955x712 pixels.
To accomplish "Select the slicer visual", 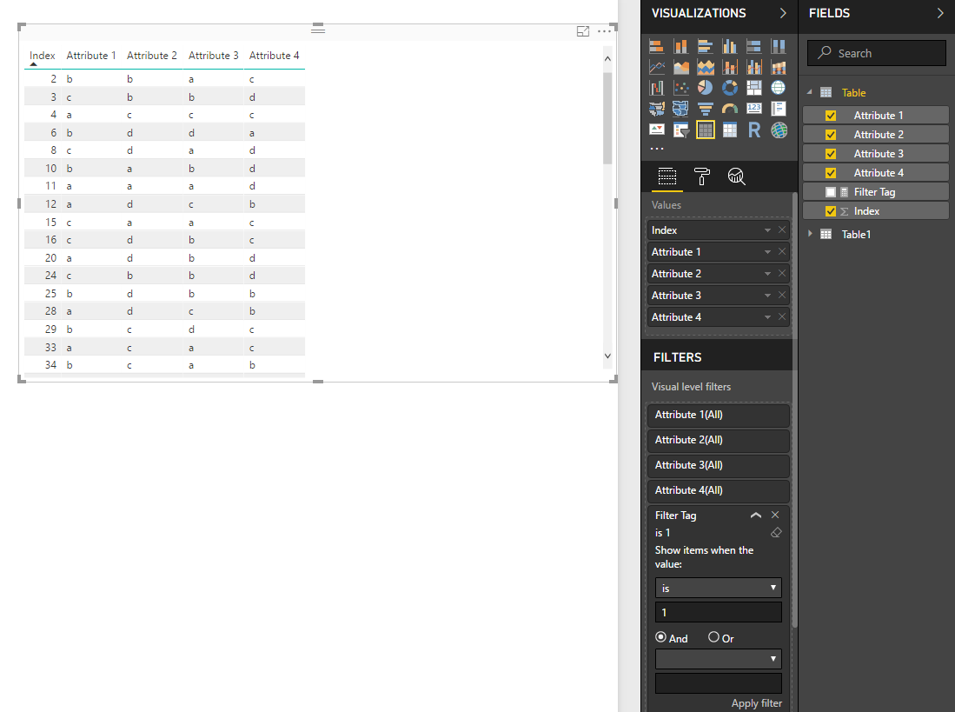I will coord(681,130).
